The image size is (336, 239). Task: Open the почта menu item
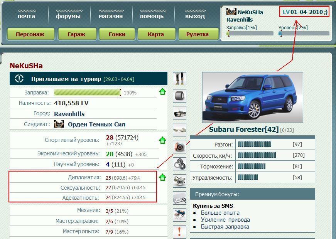click(x=26, y=16)
